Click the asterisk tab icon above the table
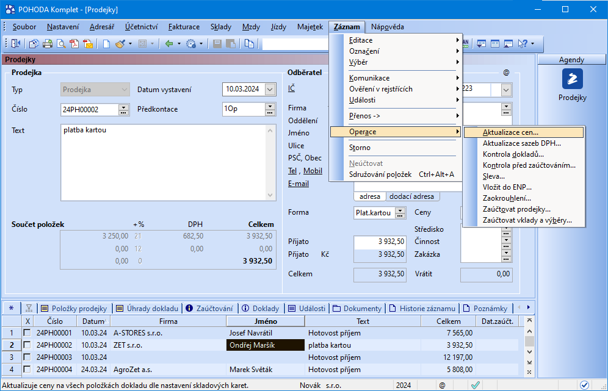This screenshot has width=608, height=391. point(11,308)
